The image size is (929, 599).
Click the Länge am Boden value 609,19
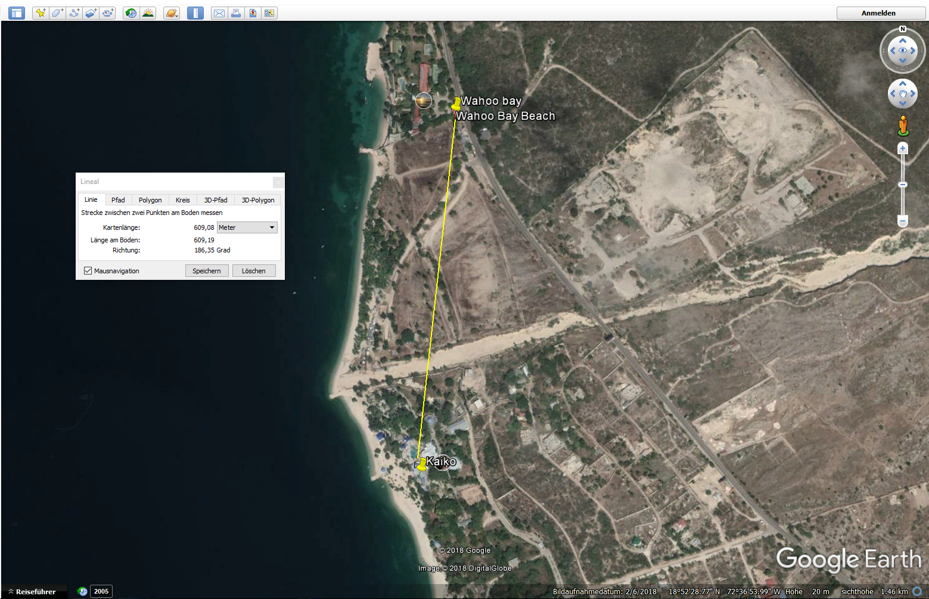(x=204, y=240)
